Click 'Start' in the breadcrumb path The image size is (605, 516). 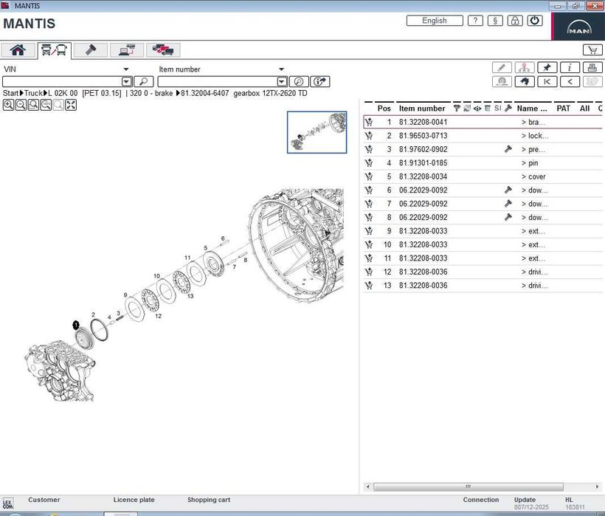10,94
